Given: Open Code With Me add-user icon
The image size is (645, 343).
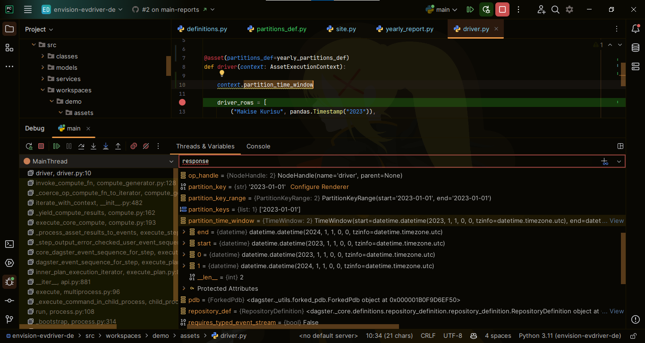Looking at the screenshot, I should (x=542, y=9).
